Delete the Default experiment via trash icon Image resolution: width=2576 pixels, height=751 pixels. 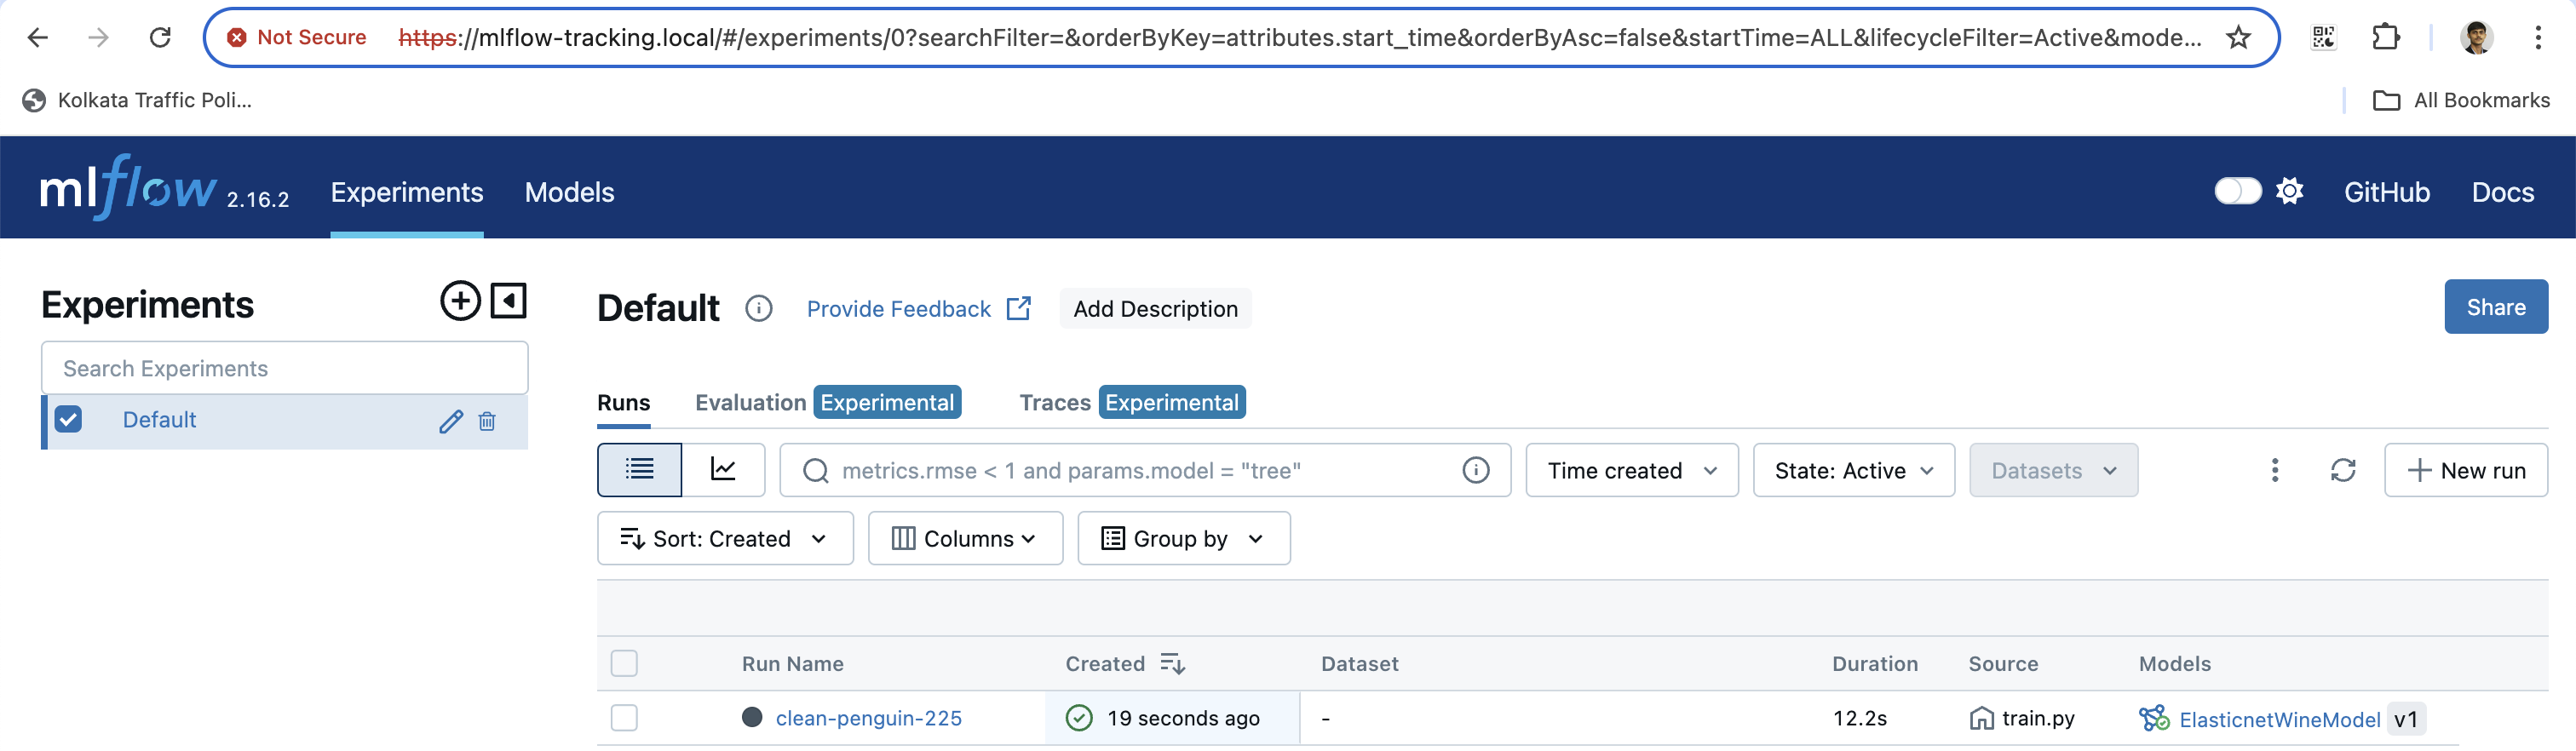[487, 421]
